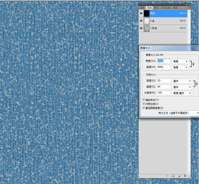199x184 pixels.
Task: Click save selection as channel icon
Action: pos(173,176)
